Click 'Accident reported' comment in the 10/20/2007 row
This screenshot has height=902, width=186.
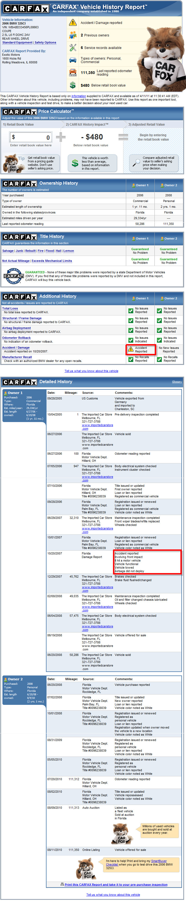(x=126, y=554)
